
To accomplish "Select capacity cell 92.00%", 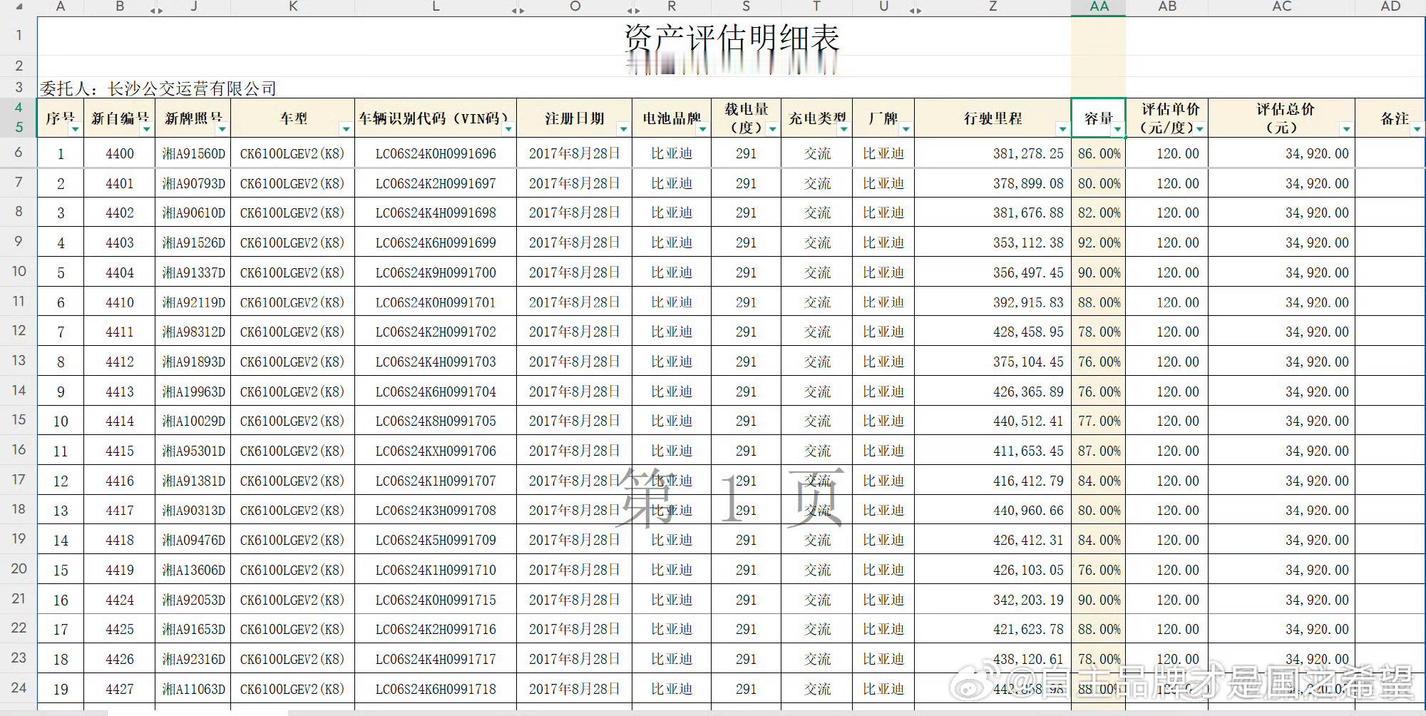I will coord(1099,242).
